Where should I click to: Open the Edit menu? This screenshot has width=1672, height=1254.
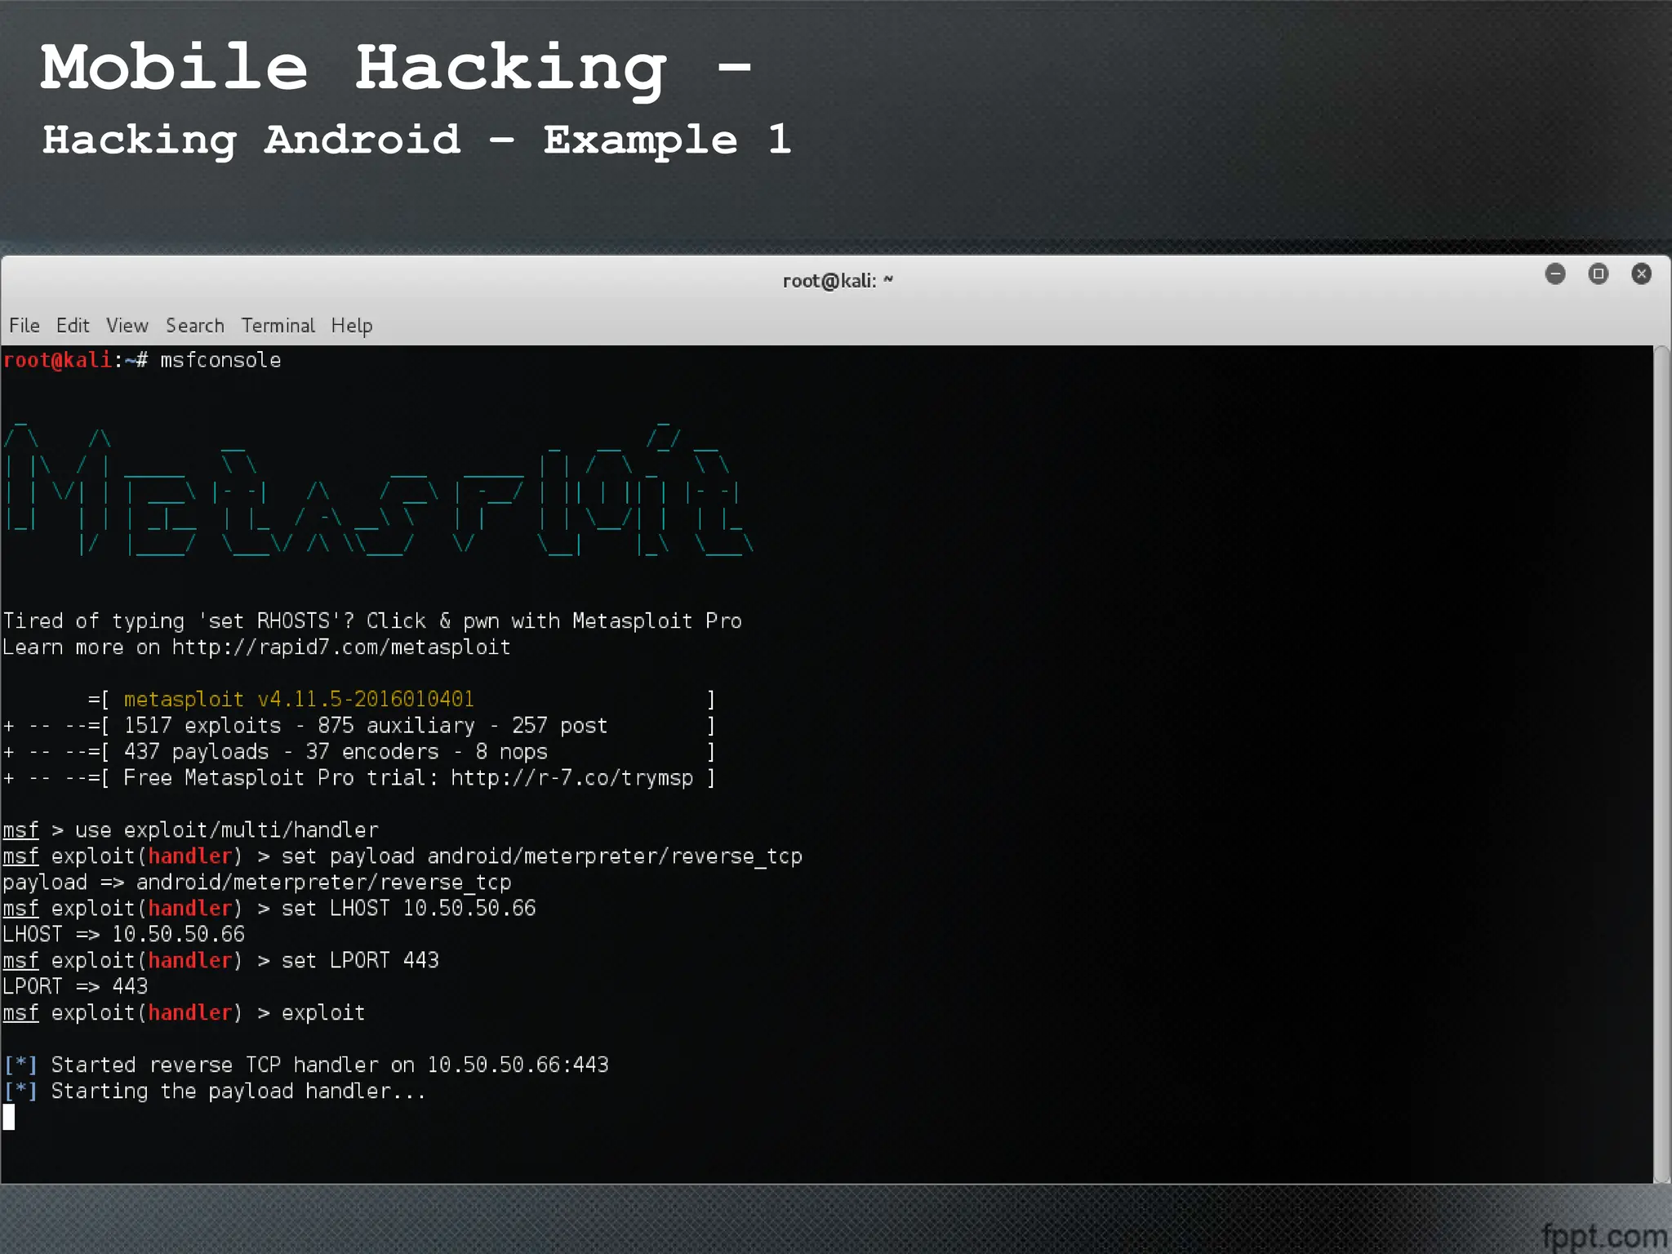pos(72,326)
